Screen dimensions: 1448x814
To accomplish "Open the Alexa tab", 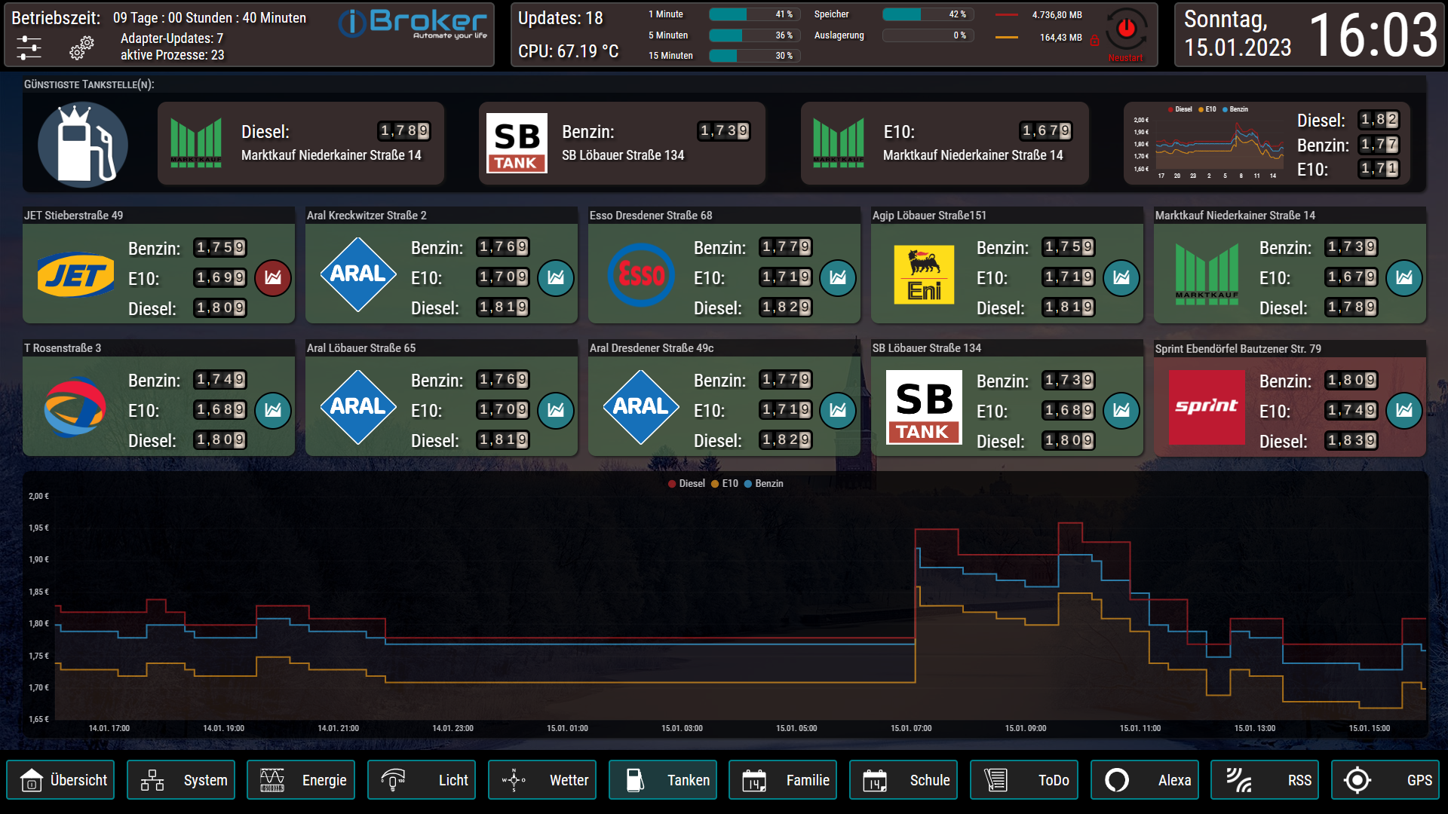I will 1146,780.
